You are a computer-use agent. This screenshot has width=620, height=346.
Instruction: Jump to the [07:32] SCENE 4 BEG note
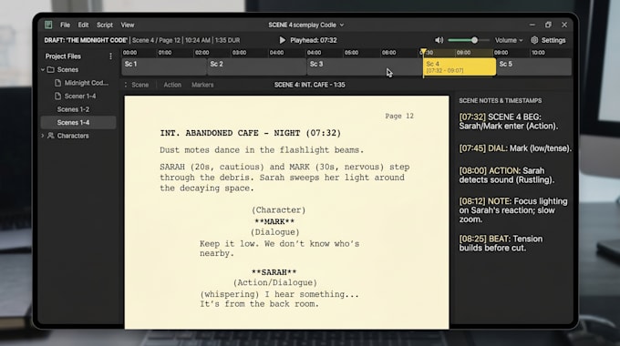click(x=509, y=122)
